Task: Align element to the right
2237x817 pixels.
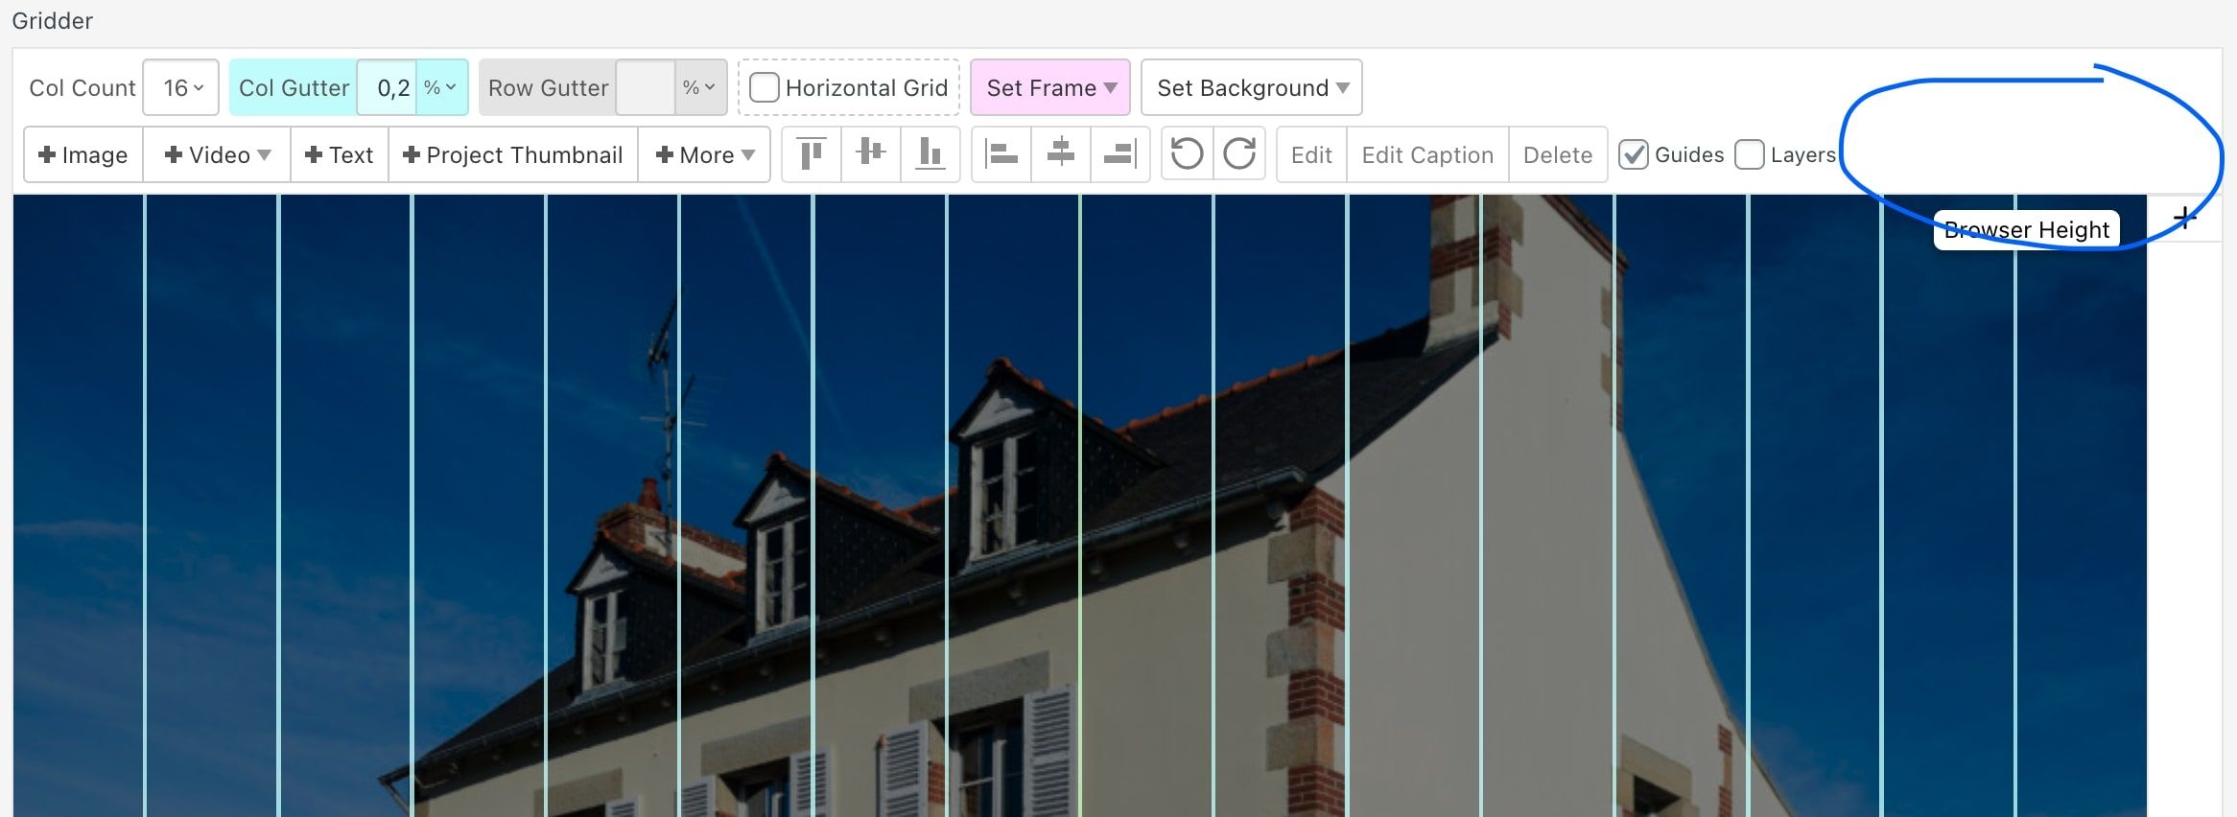Action: pos(1119,153)
